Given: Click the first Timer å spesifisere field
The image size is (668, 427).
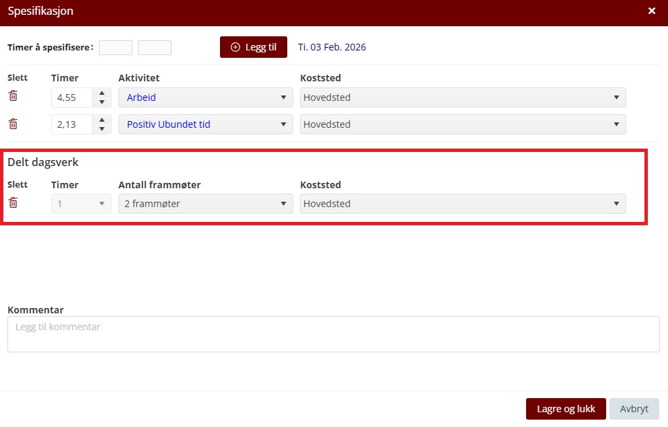Looking at the screenshot, I should [x=116, y=48].
